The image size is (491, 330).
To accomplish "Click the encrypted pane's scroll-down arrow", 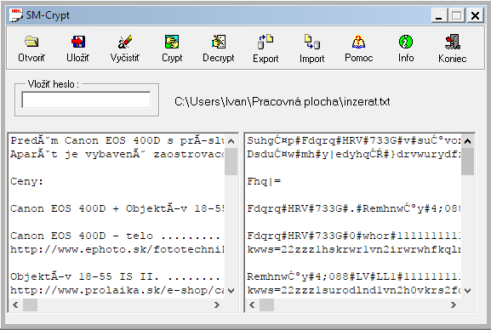I will (x=467, y=291).
